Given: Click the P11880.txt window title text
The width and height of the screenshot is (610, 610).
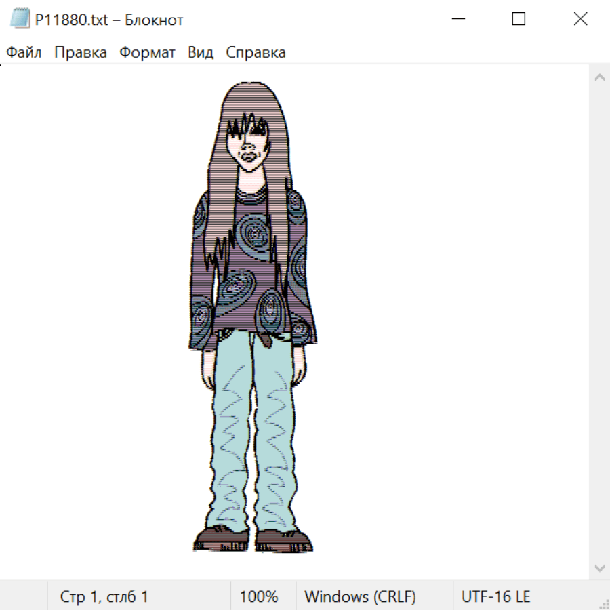Looking at the screenshot, I should [x=108, y=20].
